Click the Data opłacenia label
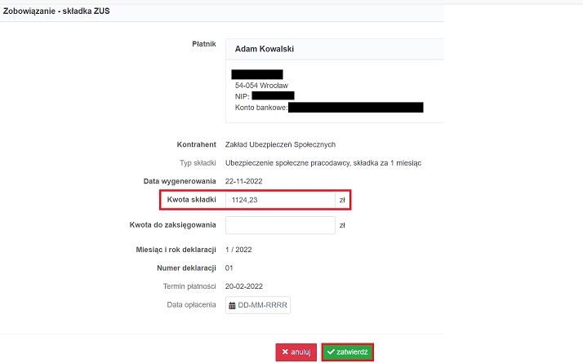 (191, 304)
